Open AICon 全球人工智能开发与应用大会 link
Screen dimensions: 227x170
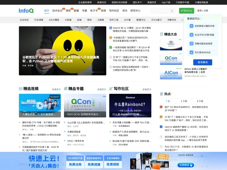(196, 71)
